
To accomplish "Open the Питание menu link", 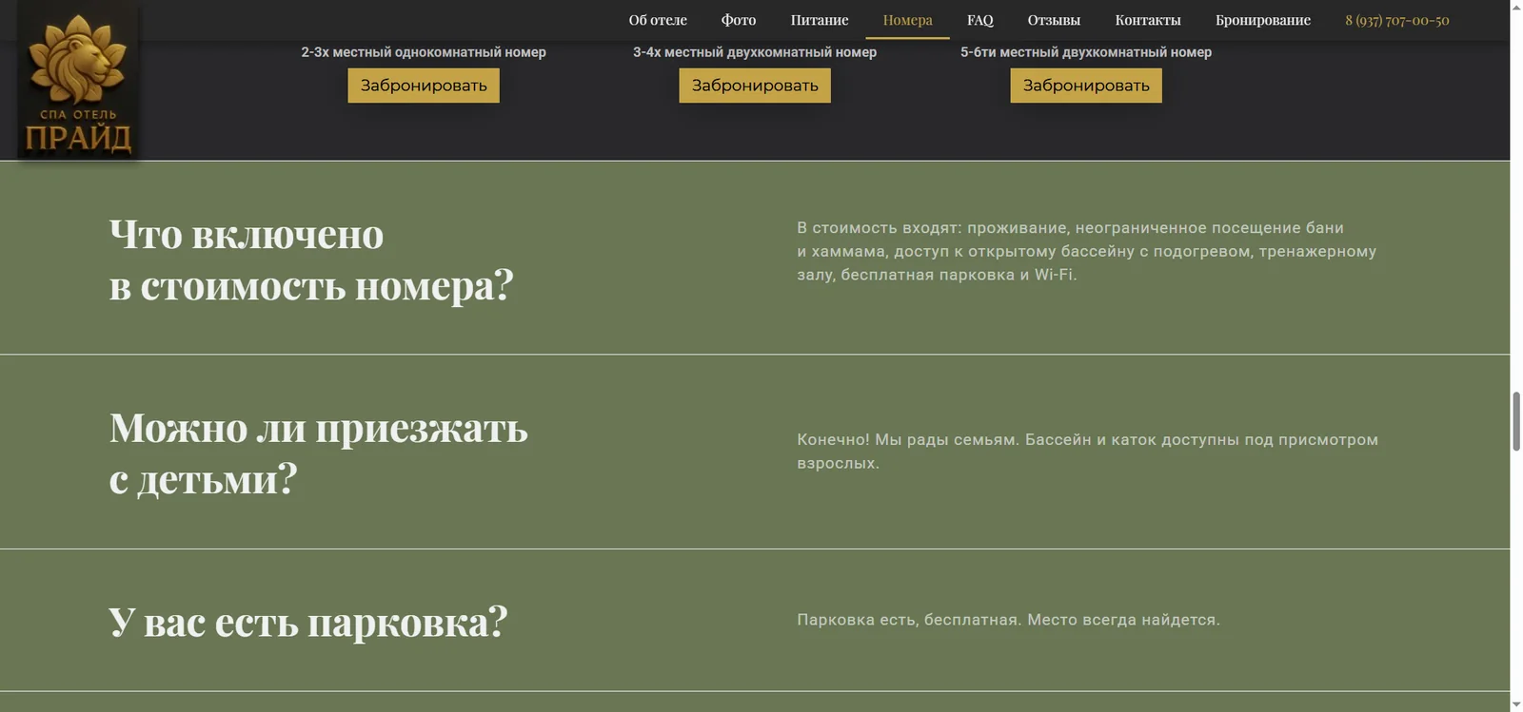I will [x=820, y=20].
